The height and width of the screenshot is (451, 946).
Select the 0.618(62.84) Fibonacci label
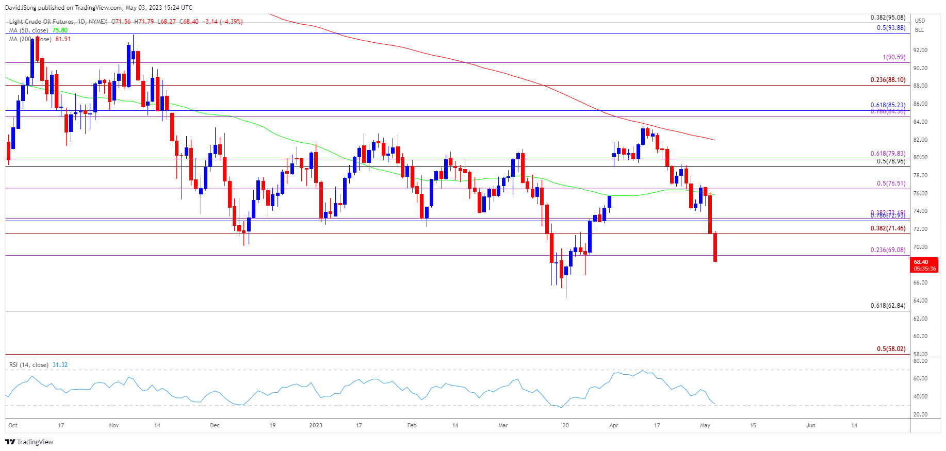[888, 306]
